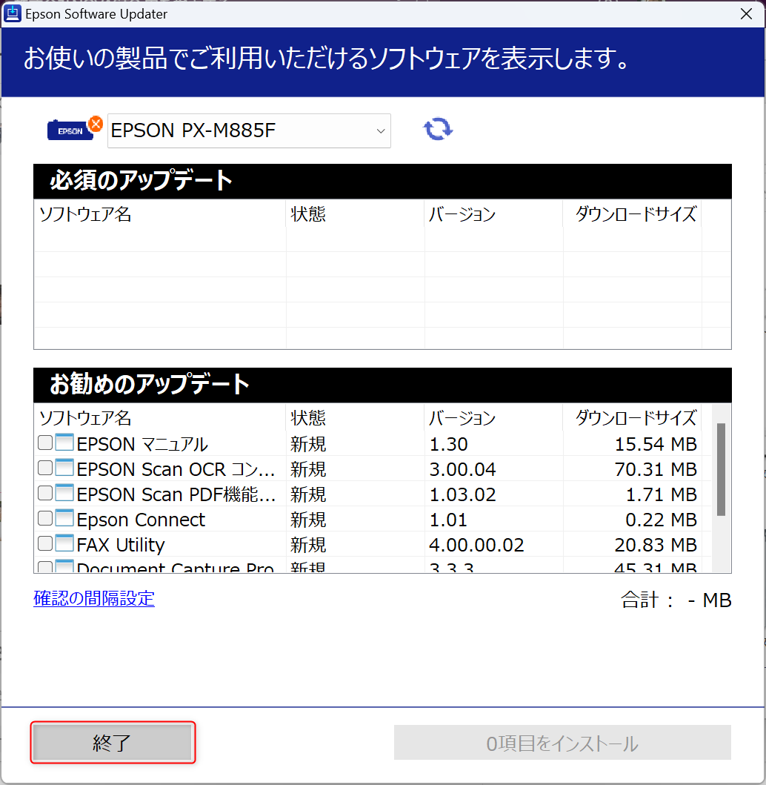Click the 合計： - MB total label

point(676,600)
